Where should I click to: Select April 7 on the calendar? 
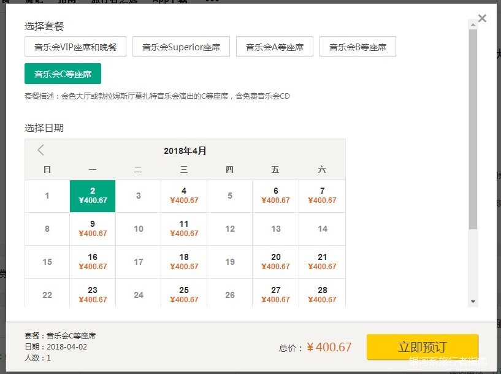322,195
